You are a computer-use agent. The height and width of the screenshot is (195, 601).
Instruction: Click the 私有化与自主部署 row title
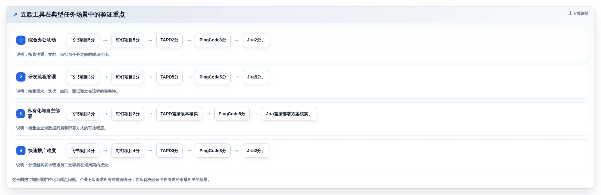point(44,113)
